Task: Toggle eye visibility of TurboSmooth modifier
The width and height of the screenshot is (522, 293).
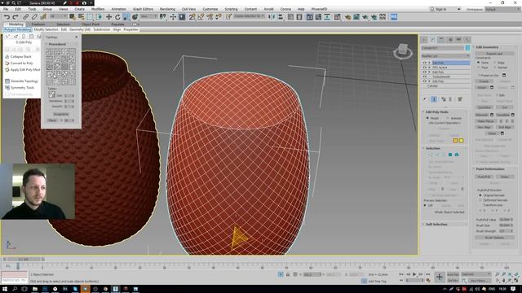Action: pos(424,77)
